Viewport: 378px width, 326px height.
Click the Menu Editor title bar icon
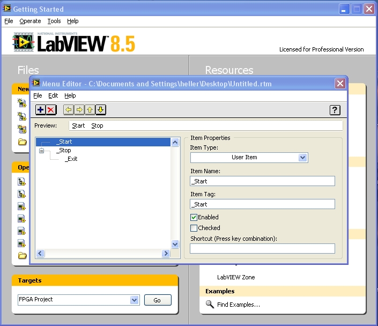coord(36,83)
